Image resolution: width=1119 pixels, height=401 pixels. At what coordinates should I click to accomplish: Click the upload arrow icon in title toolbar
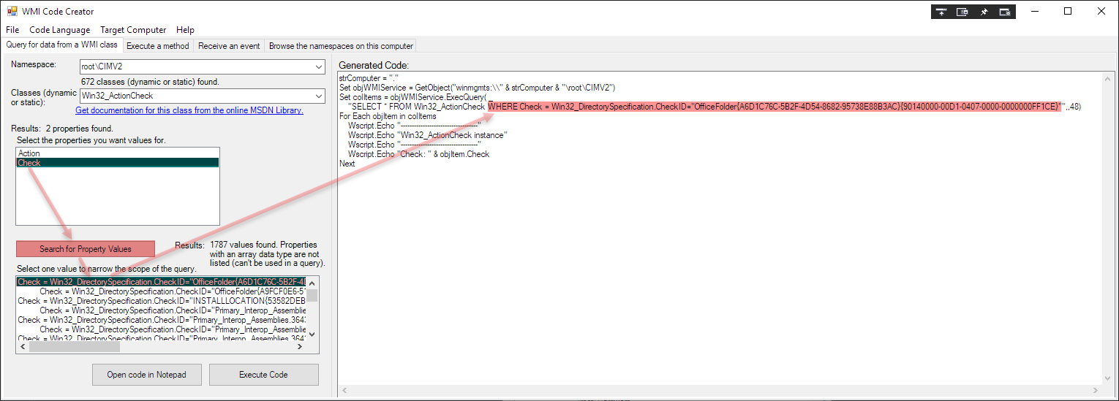(941, 12)
